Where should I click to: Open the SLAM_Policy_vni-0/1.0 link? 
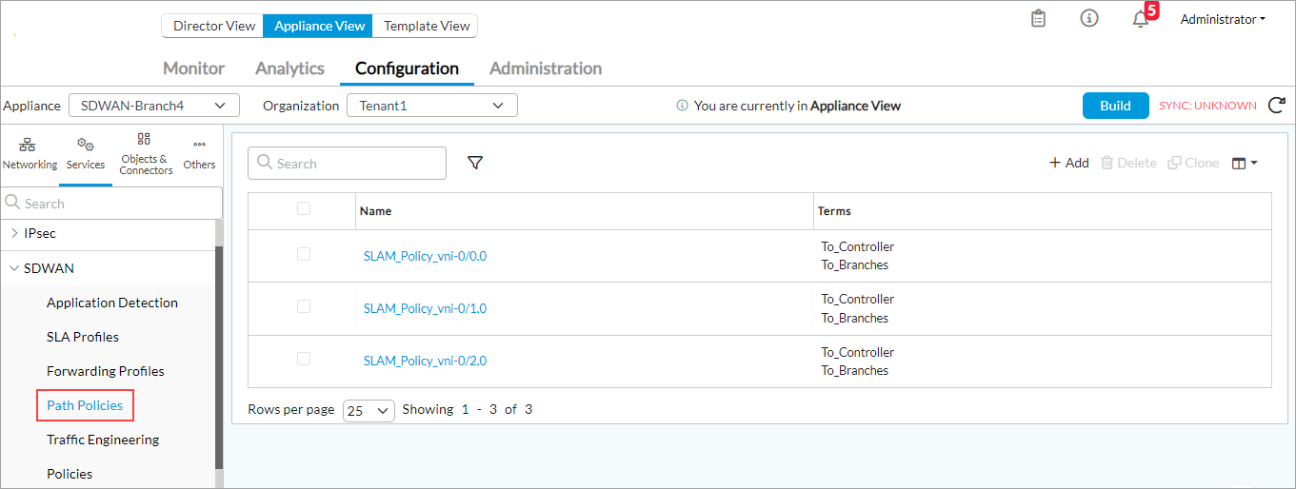pos(425,308)
